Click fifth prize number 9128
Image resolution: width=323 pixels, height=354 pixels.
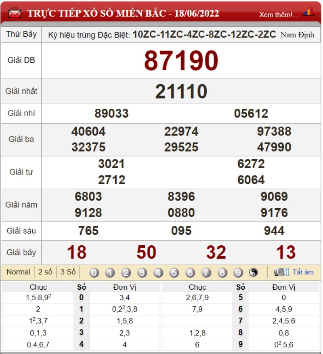click(x=88, y=213)
